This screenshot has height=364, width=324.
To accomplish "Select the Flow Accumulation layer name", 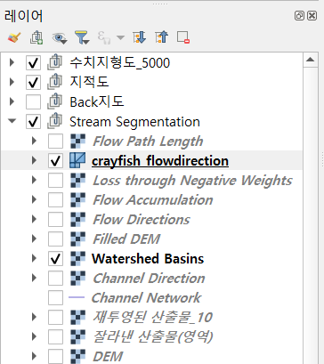I will pyautogui.click(x=153, y=199).
